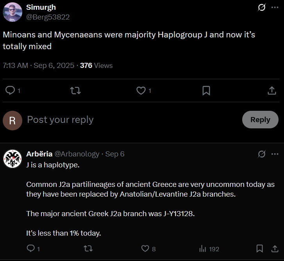284x261 pixels.
Task: Bookmark Simurgh's post
Action: point(206,91)
